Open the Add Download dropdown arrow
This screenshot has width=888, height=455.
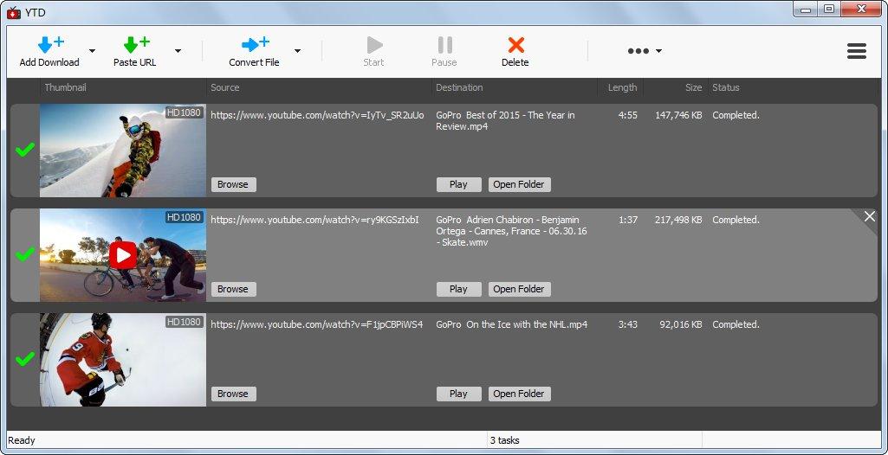tap(93, 51)
